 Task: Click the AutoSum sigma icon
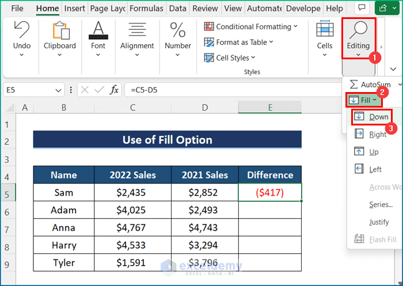(x=353, y=84)
